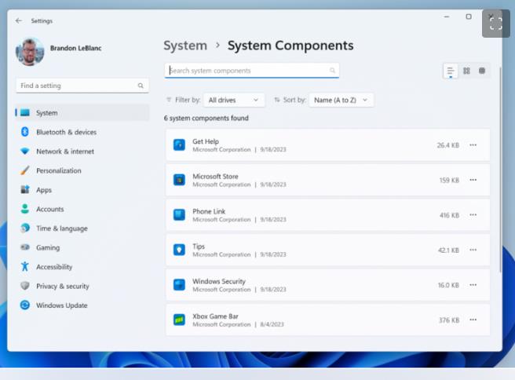Viewport: 515px width, 380px height.
Task: Click the System breadcrumb link
Action: [185, 46]
